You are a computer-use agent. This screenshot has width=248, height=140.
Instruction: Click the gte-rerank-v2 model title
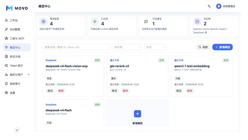click(x=119, y=66)
